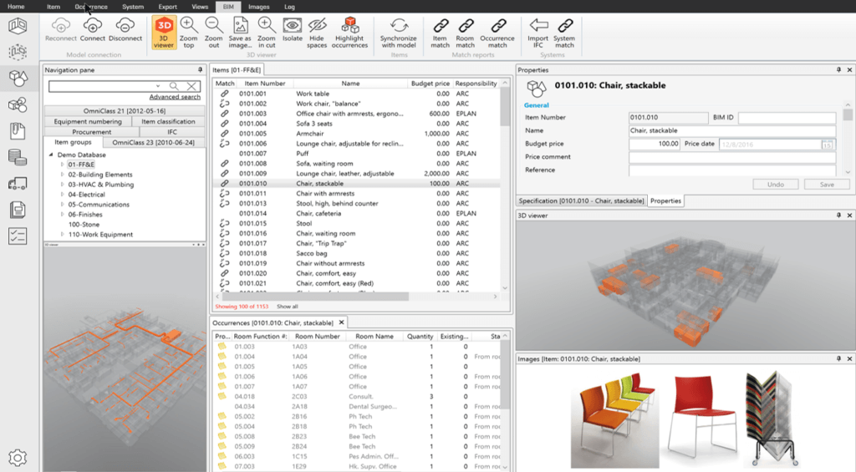The height and width of the screenshot is (472, 856).
Task: Collapse the Demo Database tree node
Action: click(51, 155)
